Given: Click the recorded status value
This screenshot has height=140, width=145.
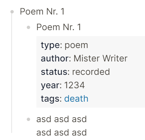Looking at the screenshot, I should click(x=91, y=72).
